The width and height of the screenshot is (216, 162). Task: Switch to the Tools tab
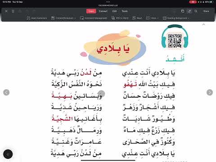tap(125, 11)
